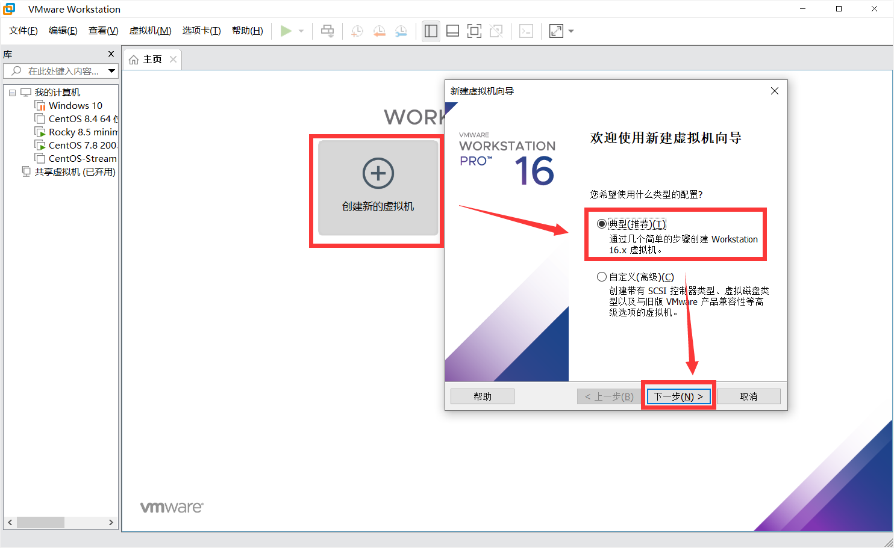Open the 选项卡(T) menu
894x548 pixels.
coord(201,31)
